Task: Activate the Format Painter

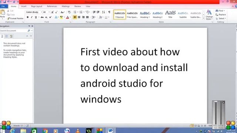Action: [x=15, y=18]
